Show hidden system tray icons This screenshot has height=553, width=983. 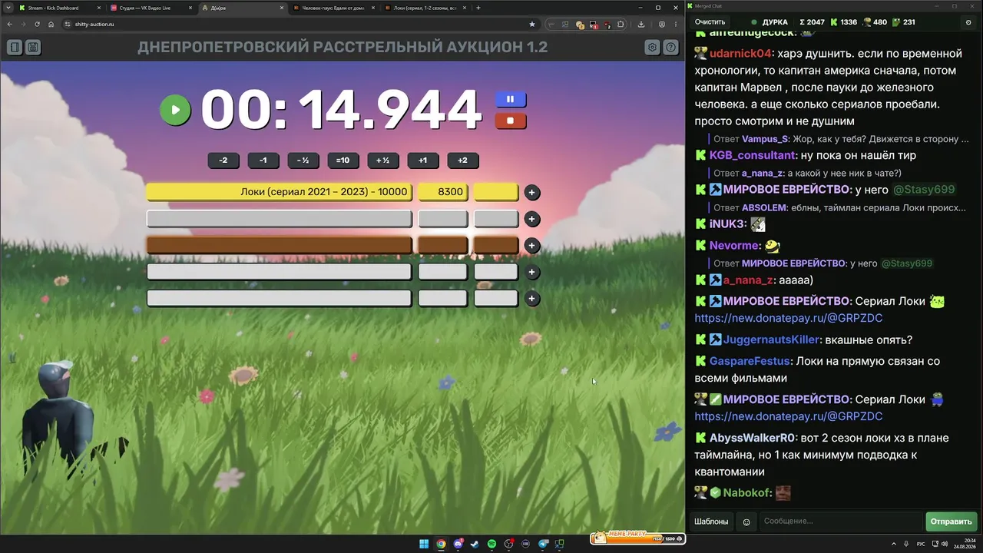(894, 545)
